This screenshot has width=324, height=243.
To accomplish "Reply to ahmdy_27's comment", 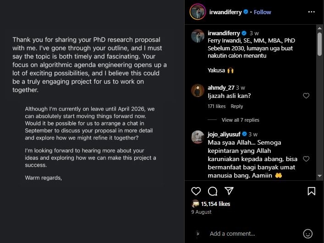I will (x=237, y=106).
